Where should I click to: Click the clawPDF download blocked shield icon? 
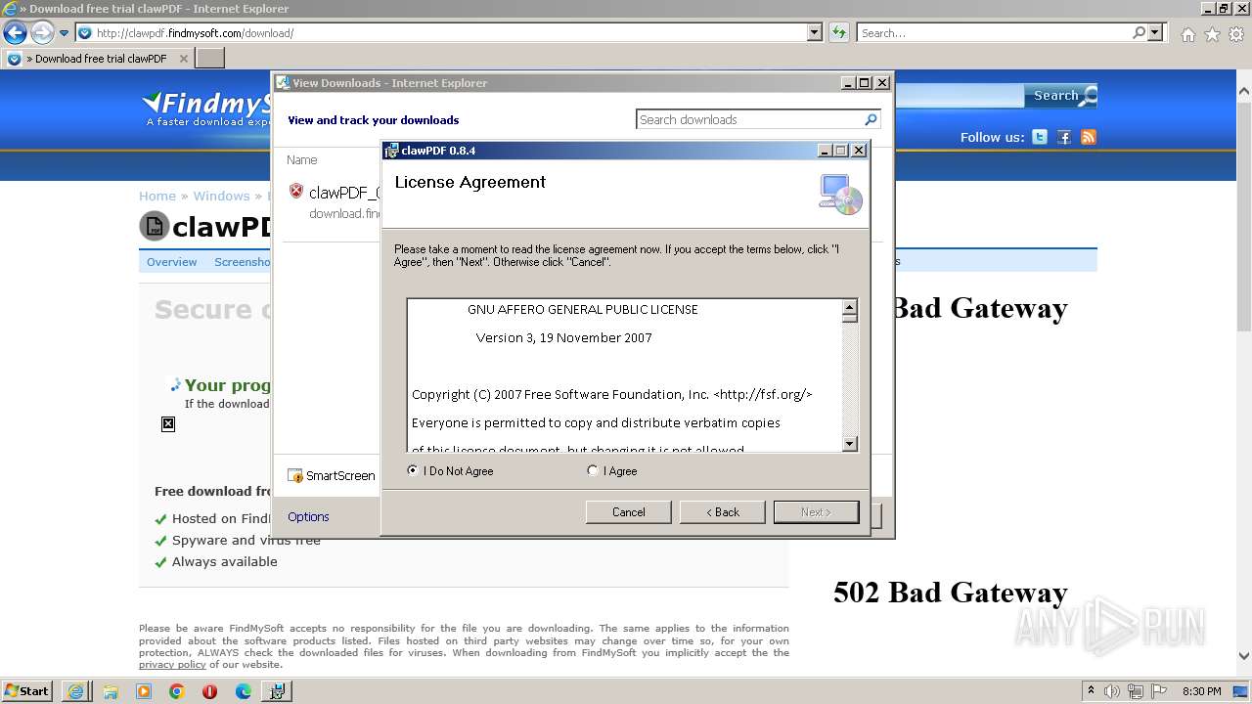tap(296, 191)
